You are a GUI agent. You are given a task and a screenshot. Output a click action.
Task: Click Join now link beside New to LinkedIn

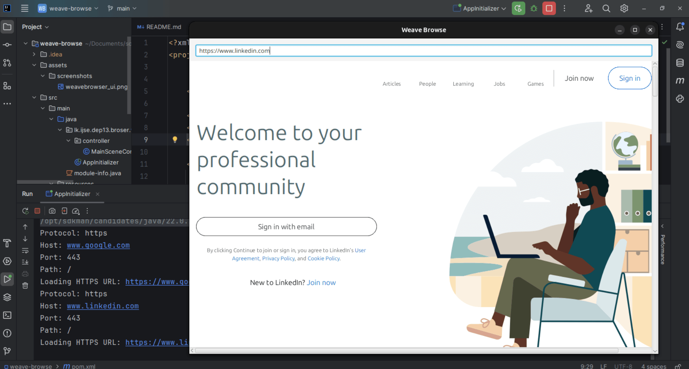pos(321,283)
